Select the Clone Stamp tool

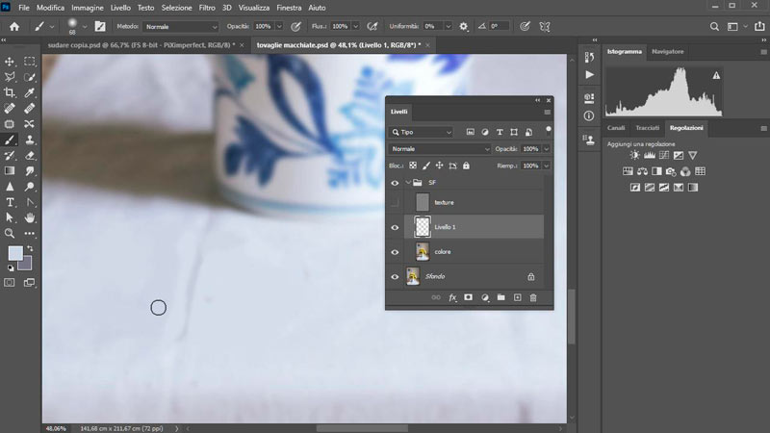30,140
